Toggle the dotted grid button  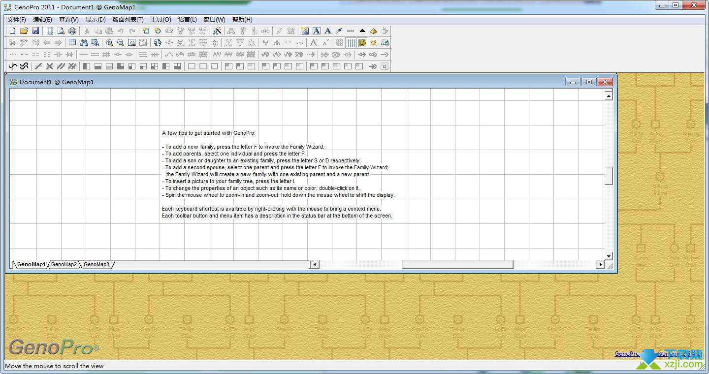click(339, 43)
